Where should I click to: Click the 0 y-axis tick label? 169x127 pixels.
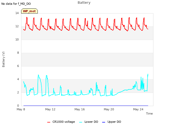coord(18,106)
